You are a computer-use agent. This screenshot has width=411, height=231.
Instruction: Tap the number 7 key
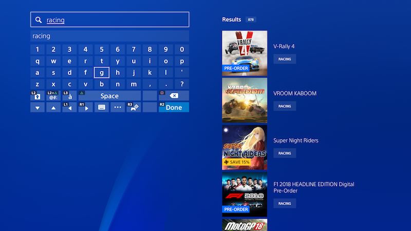(134, 49)
